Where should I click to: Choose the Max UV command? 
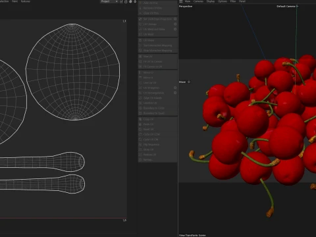pyautogui.click(x=157, y=57)
